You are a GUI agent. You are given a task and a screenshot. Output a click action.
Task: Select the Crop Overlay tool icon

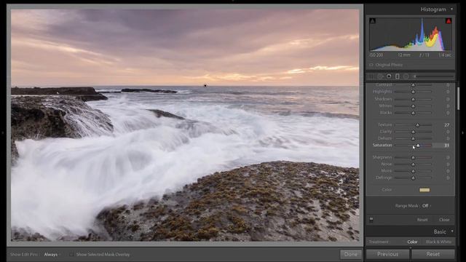click(371, 76)
